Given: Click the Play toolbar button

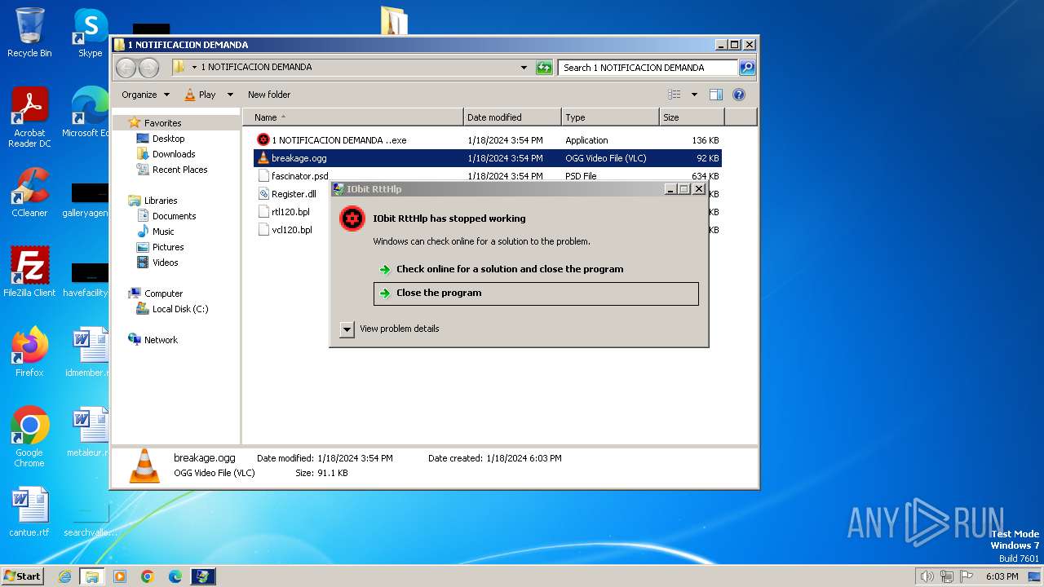Looking at the screenshot, I should click(x=200, y=95).
